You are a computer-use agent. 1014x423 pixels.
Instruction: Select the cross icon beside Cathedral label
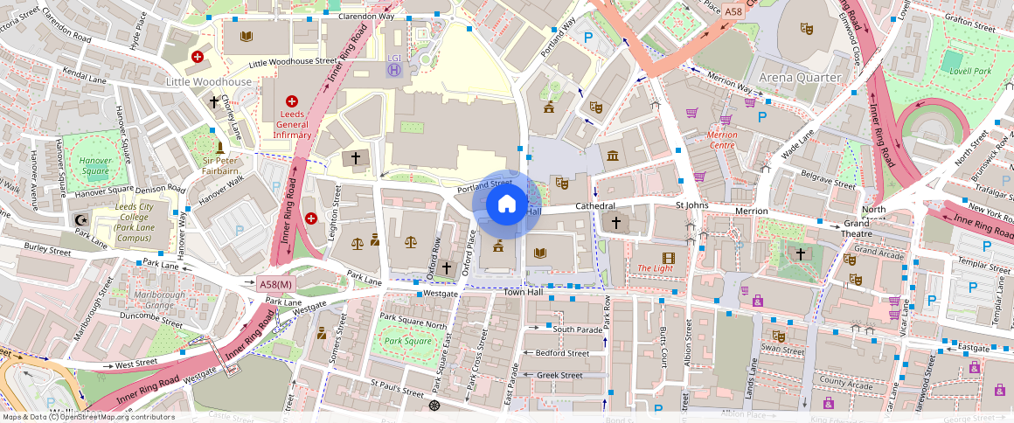click(615, 223)
